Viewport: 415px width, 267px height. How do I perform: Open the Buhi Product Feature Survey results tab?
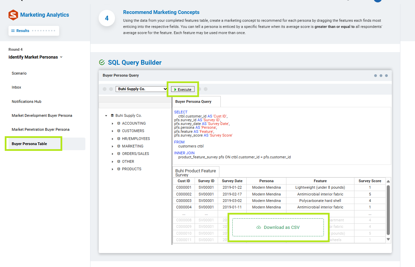point(196,172)
